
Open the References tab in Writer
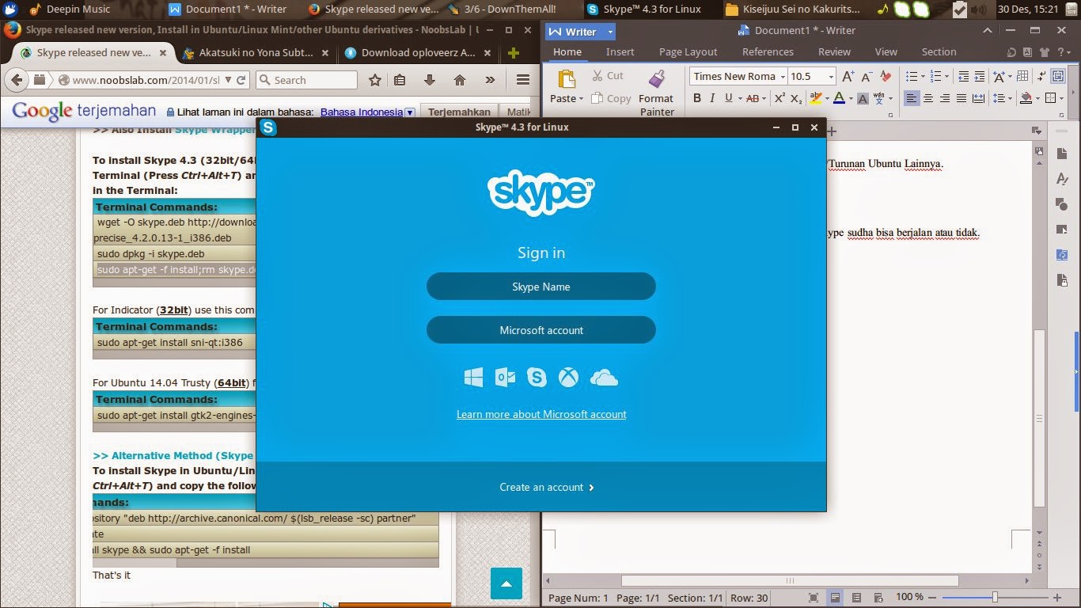point(768,51)
